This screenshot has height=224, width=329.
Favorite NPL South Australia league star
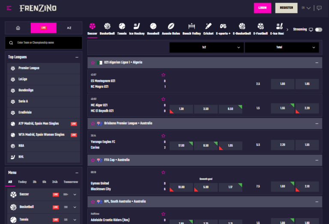93,202
